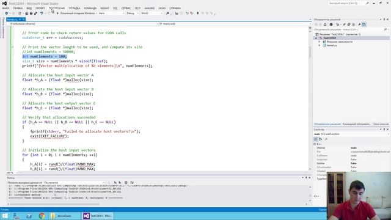
Task: Expand the kernel.cu tree node
Action: pos(320,45)
